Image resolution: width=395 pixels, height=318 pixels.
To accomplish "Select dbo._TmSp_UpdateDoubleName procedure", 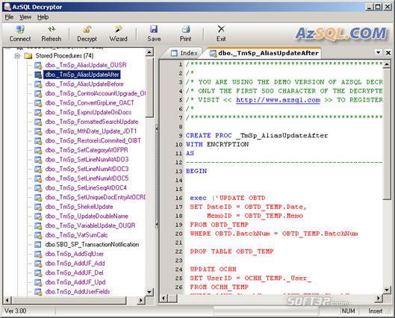I will click(87, 216).
